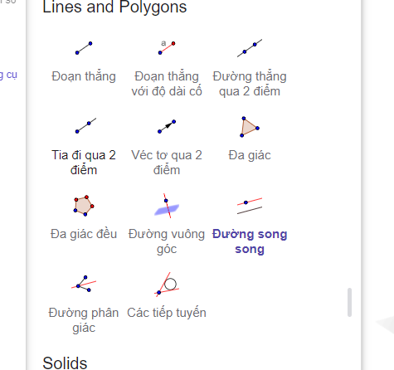394x370 pixels.
Task: Click the Các tiếp tuyến label
Action: pyautogui.click(x=167, y=313)
